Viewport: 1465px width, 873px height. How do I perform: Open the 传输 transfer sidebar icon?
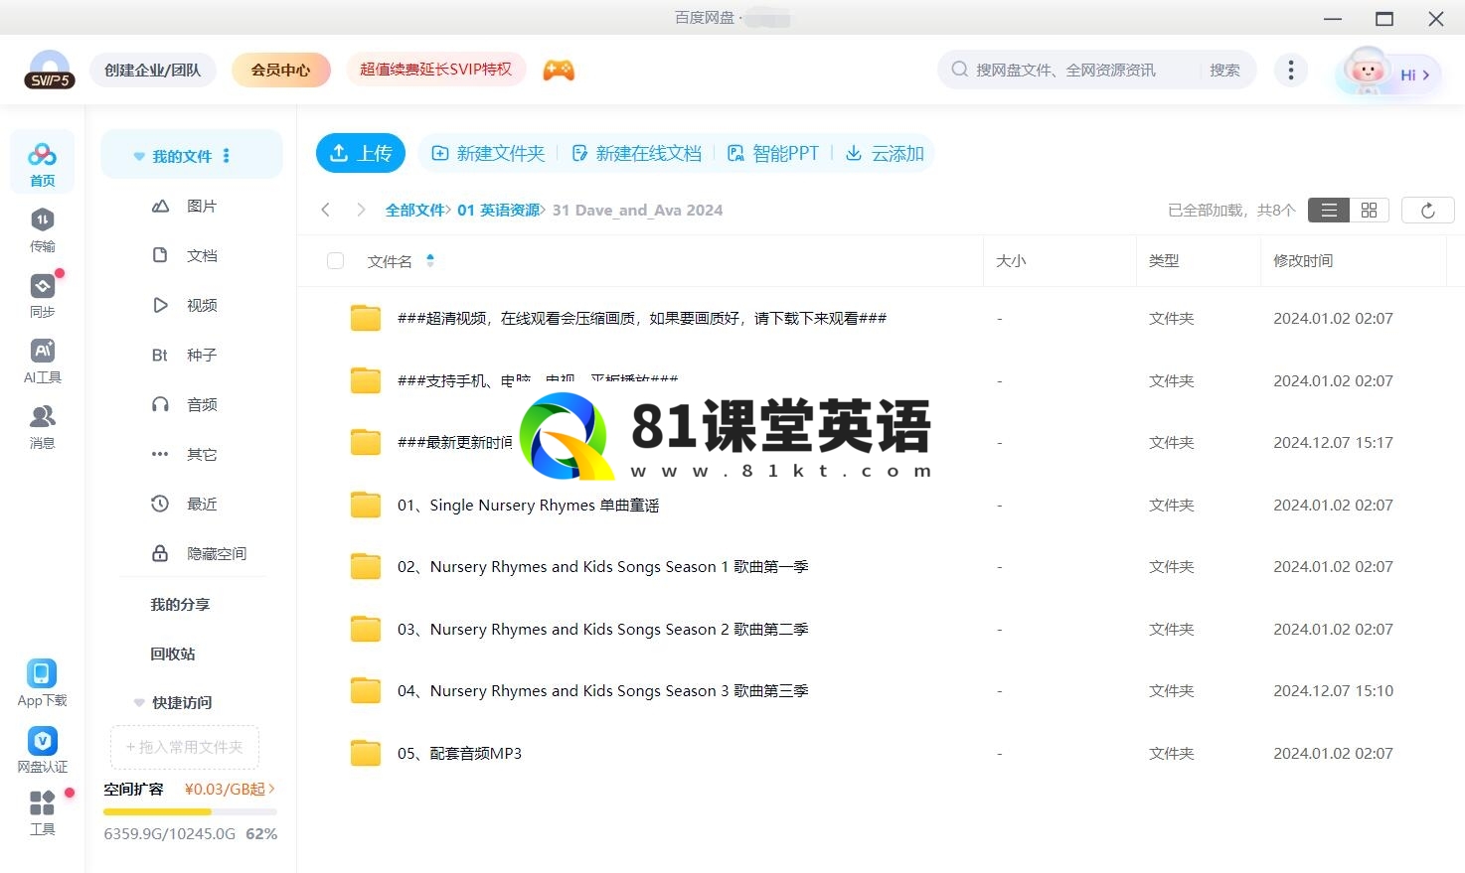point(42,229)
